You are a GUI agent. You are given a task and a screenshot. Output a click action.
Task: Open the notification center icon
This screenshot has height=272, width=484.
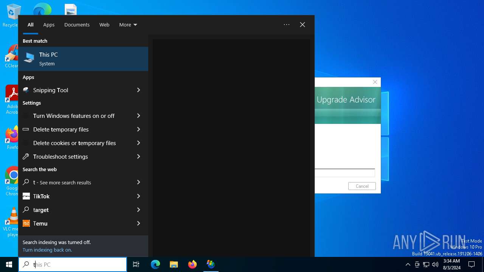pyautogui.click(x=472, y=264)
